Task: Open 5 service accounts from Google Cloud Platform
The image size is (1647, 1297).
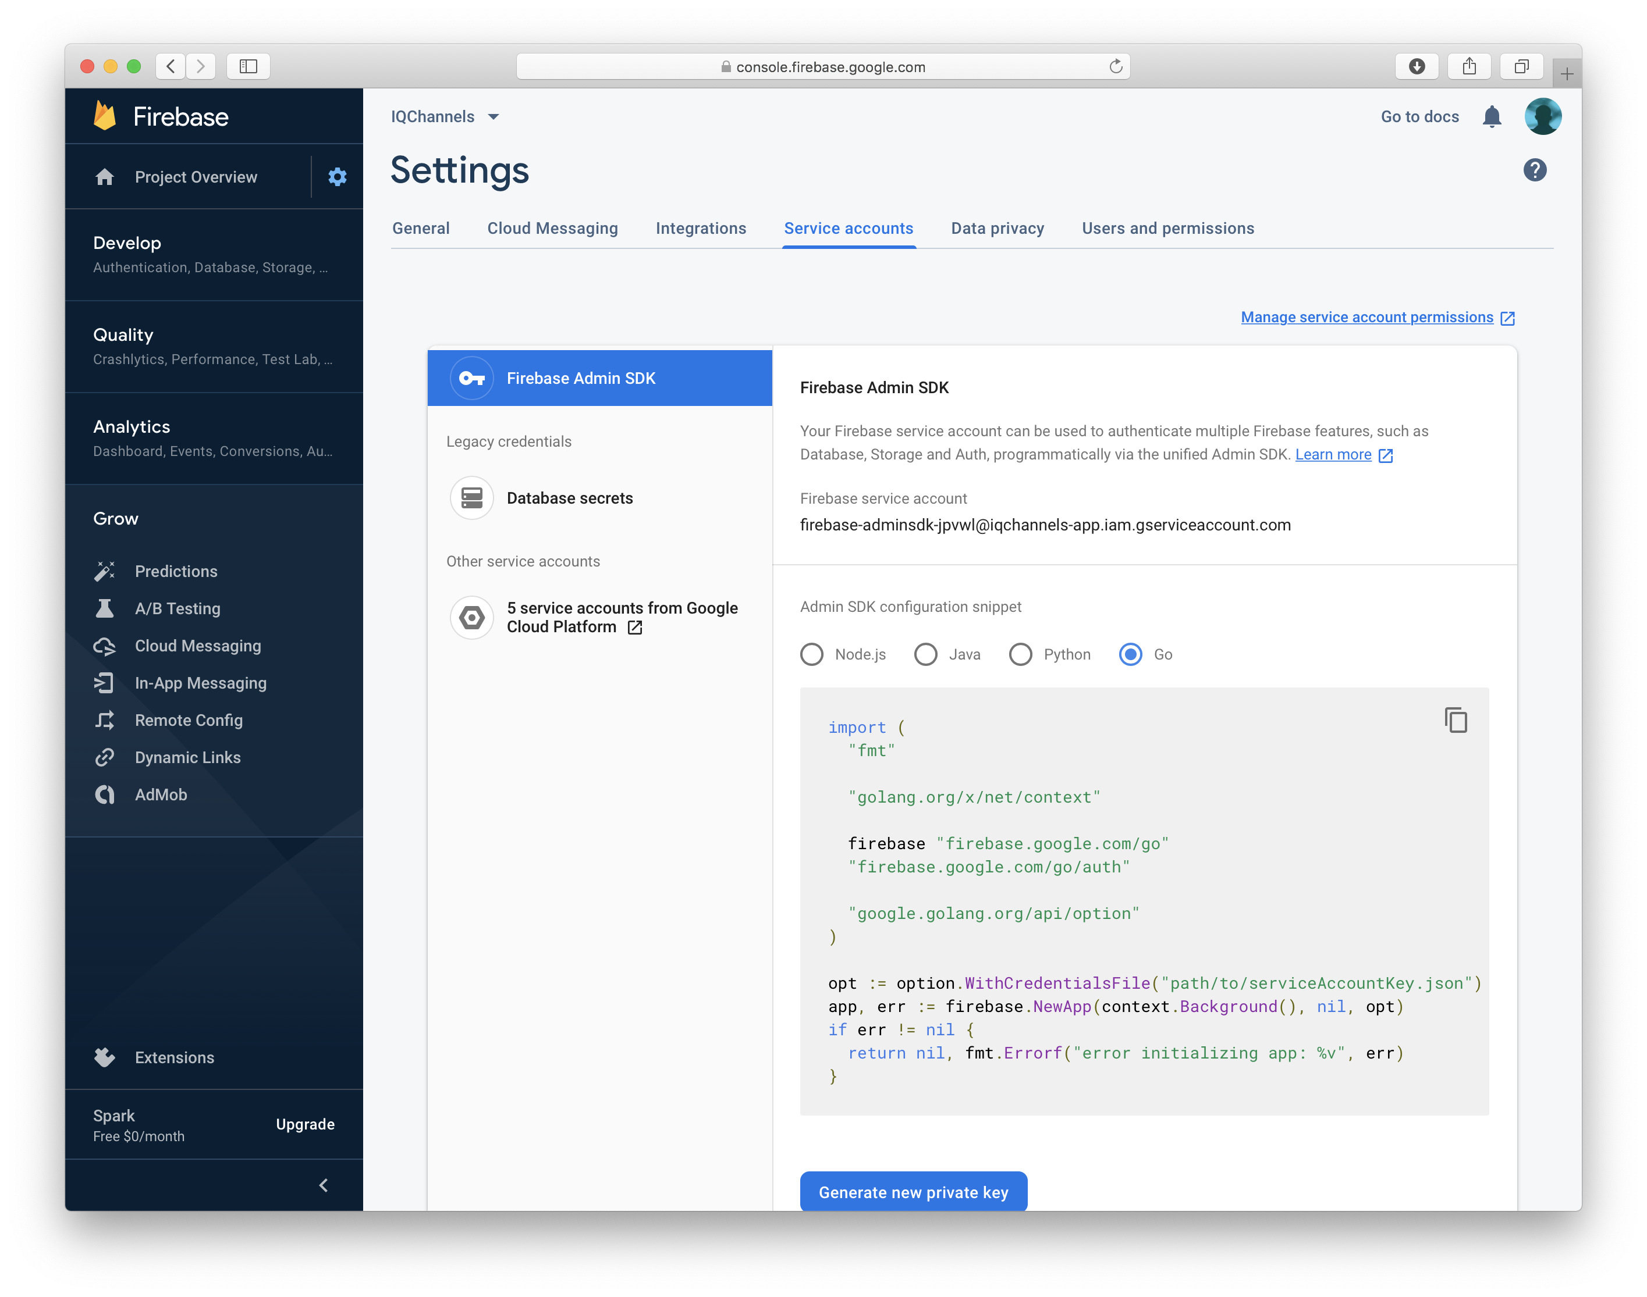Action: point(600,617)
